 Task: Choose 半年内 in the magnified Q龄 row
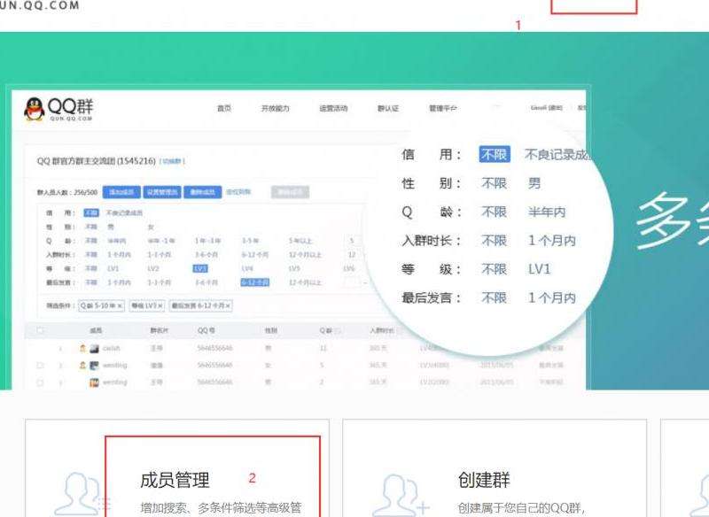click(547, 212)
